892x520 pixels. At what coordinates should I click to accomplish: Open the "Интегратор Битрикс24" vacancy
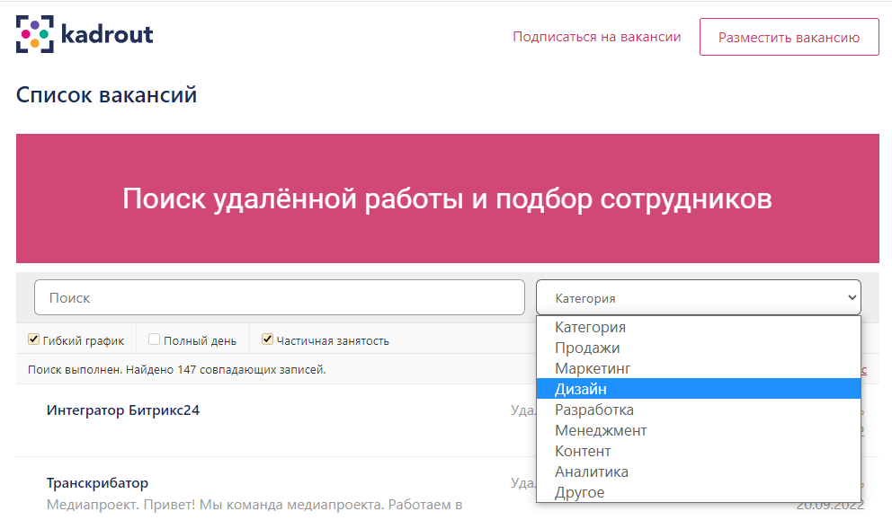point(121,410)
